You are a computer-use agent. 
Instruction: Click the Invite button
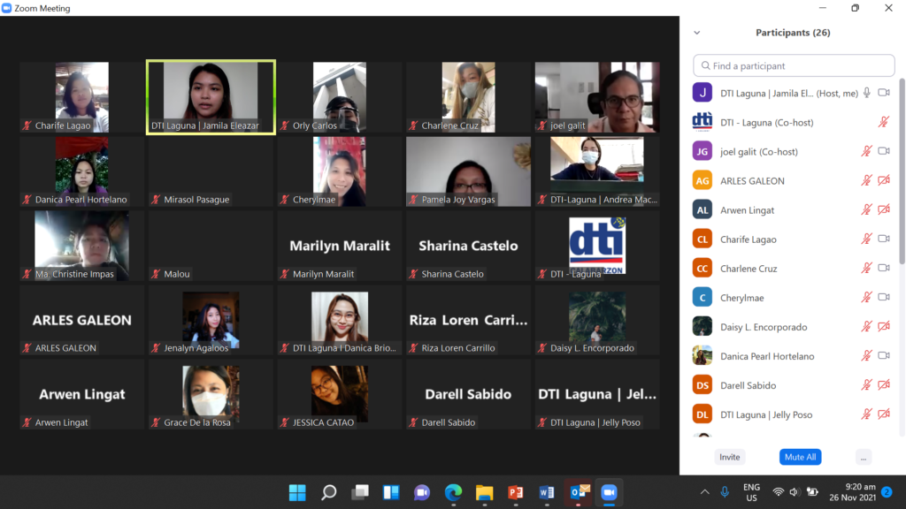[x=729, y=457]
